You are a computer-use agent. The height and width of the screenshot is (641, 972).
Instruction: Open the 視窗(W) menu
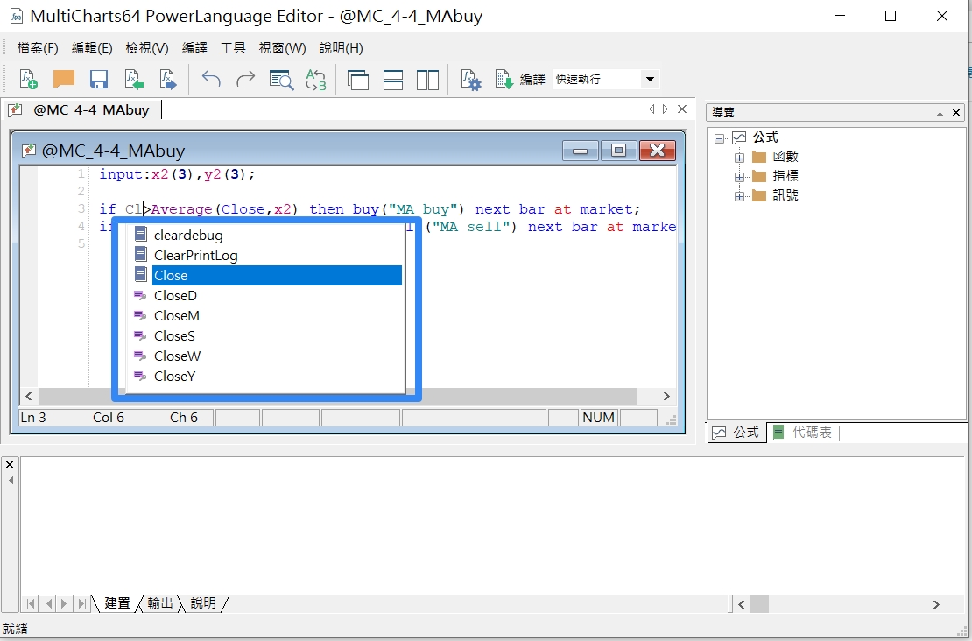point(282,48)
